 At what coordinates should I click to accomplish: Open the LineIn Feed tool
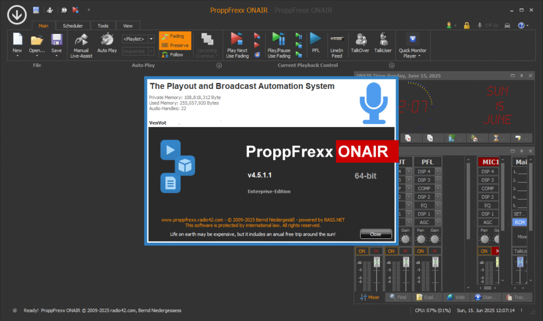(336, 40)
